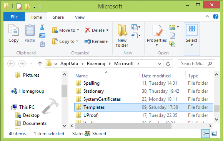
Task: Click the quick access New folder icon
Action: 27,7
